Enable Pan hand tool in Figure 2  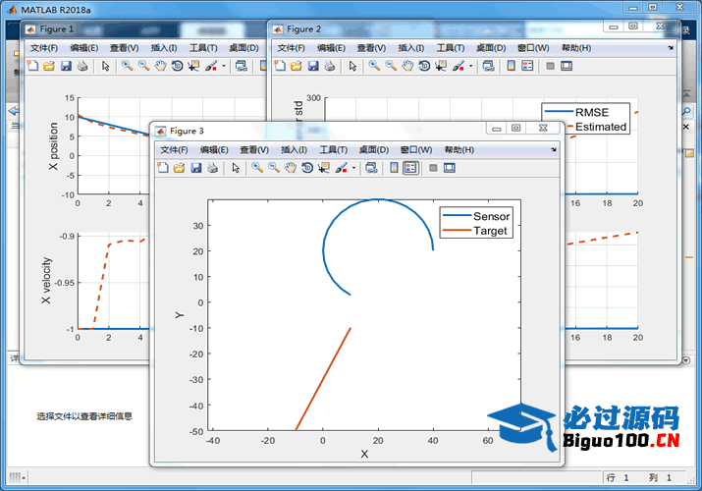[407, 66]
